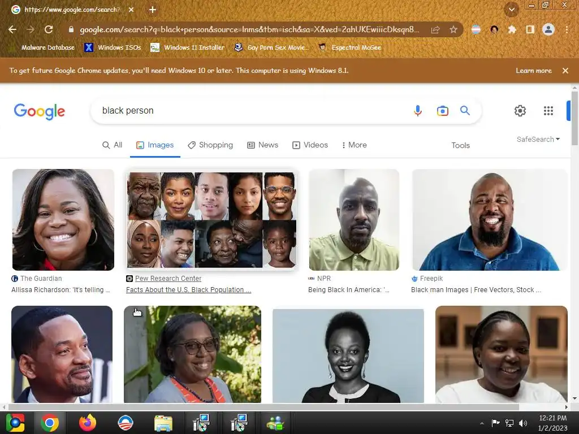Open Chrome three-dot menu
The image size is (579, 434).
click(x=567, y=29)
